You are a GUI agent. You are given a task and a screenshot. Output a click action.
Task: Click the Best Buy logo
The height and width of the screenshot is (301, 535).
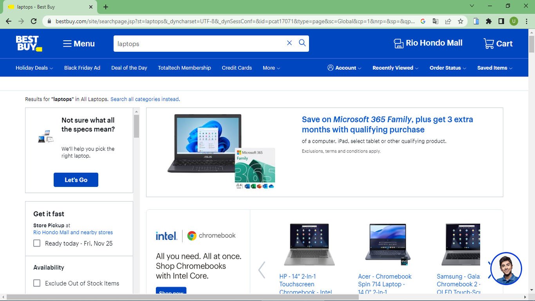[29, 44]
